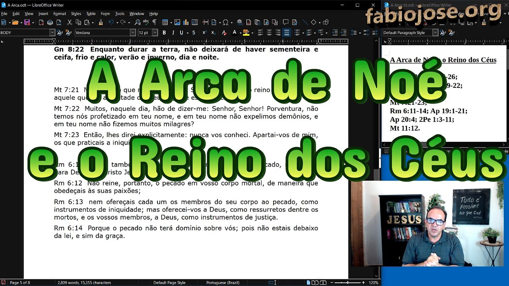Click Insert Special Character omega icon
Viewport: 509px width, 286px height.
click(225, 22)
